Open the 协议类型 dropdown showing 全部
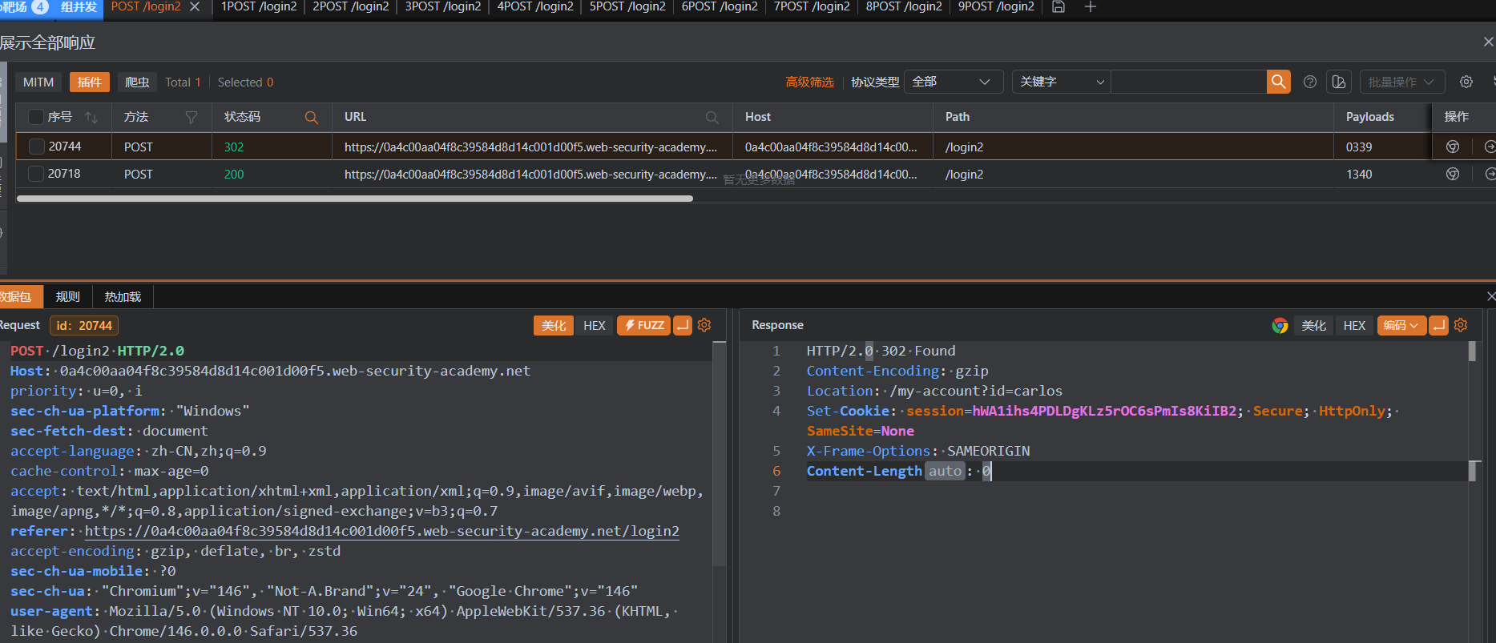1496x643 pixels. [952, 82]
